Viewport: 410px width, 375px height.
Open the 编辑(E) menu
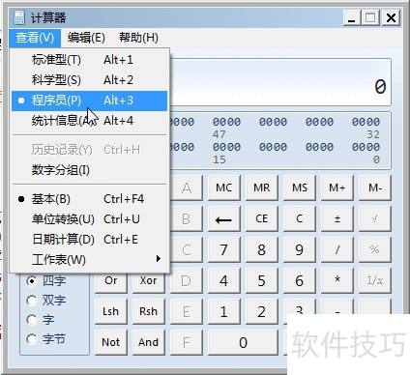point(86,38)
